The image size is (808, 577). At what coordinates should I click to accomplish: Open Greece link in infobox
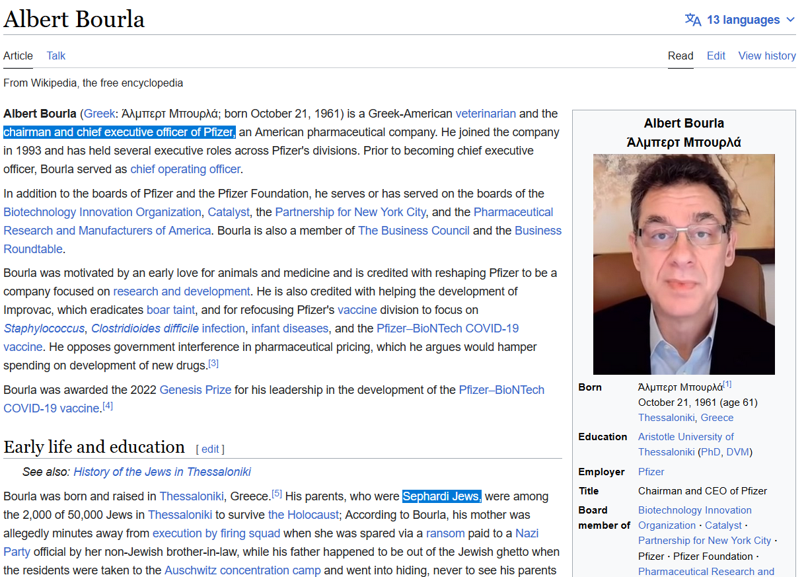[x=717, y=418]
